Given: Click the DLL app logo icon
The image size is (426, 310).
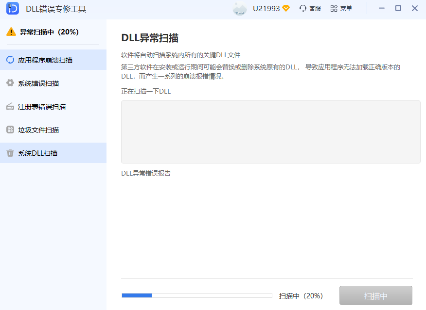Looking at the screenshot, I should tap(13, 8).
